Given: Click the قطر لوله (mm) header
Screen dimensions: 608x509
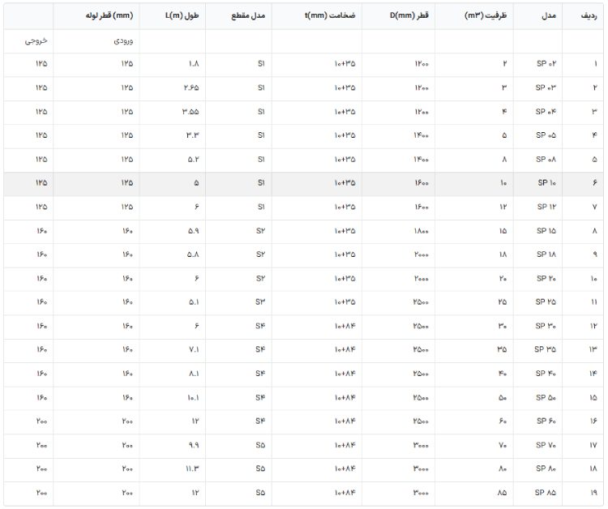Looking at the screenshot, I should click(96, 16).
